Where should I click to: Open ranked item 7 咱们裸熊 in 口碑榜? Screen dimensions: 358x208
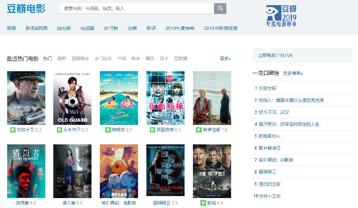point(276,160)
